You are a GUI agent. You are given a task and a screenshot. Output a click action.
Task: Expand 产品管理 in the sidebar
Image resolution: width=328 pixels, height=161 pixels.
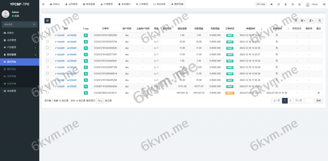(x=19, y=47)
